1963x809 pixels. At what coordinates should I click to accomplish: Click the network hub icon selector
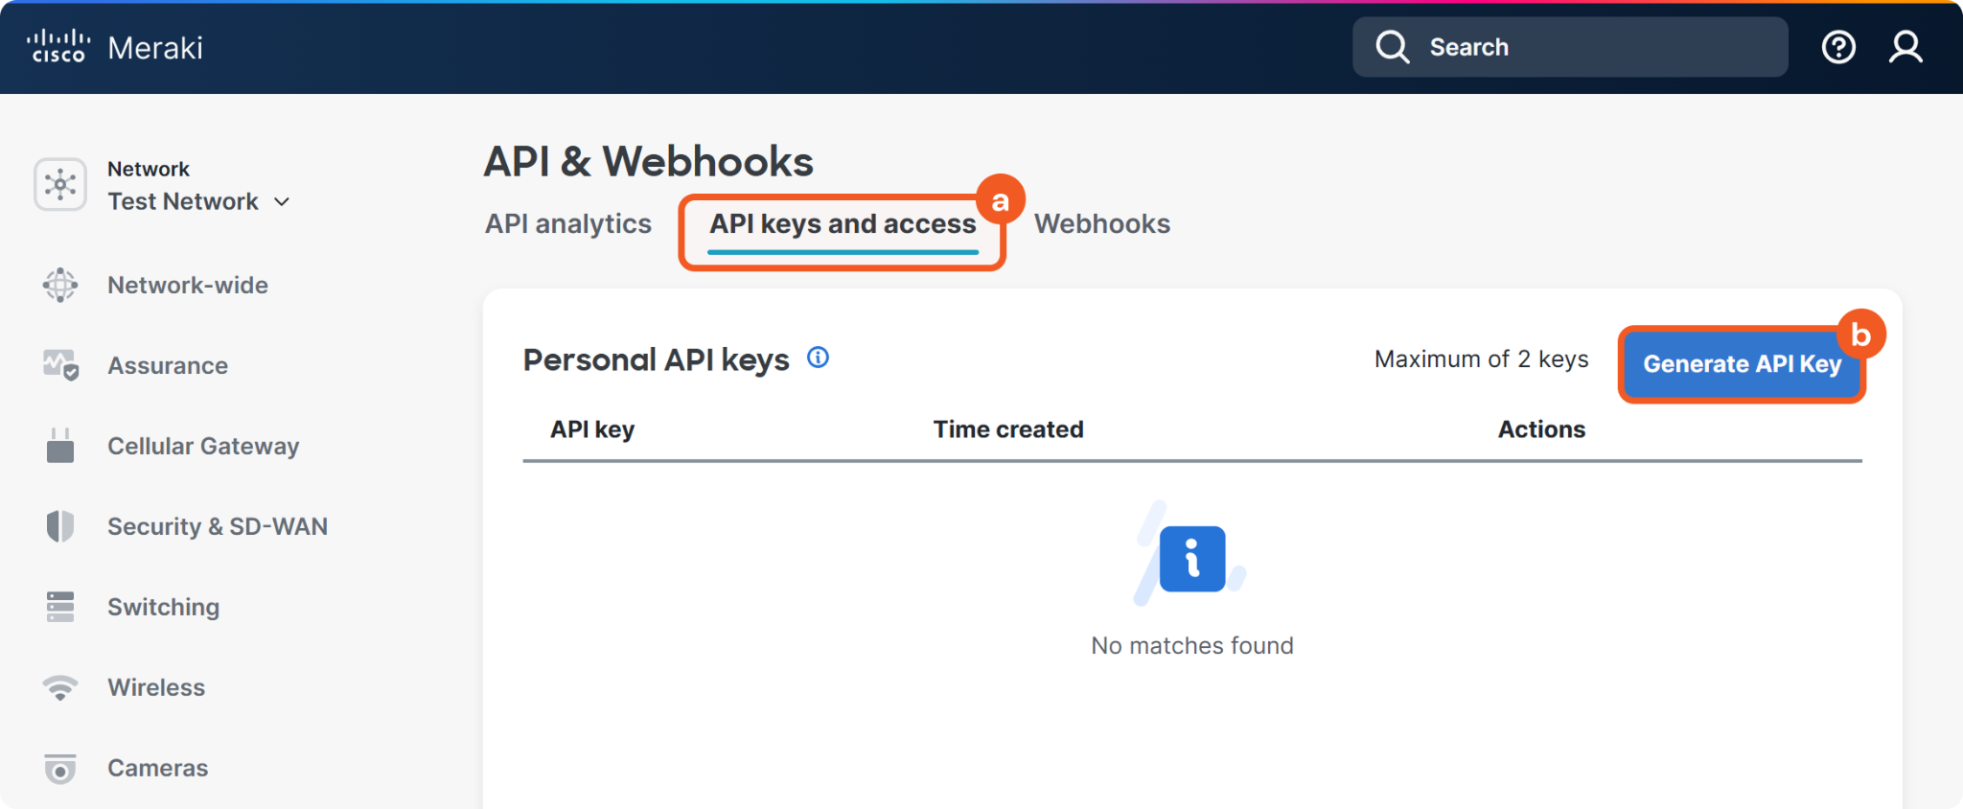click(60, 184)
